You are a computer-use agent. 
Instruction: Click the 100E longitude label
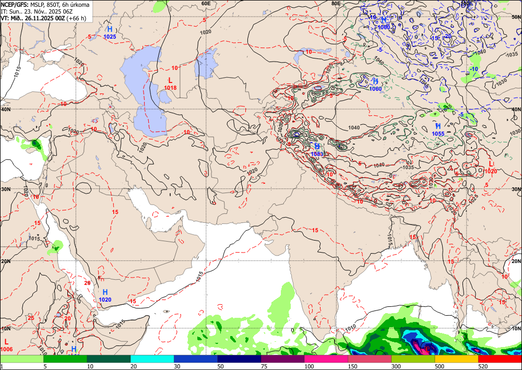[x=466, y=3]
